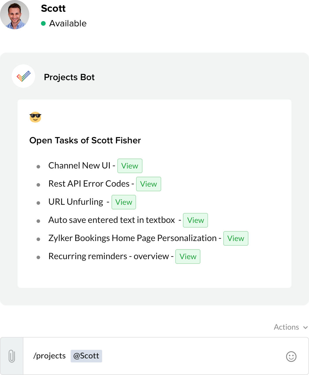The height and width of the screenshot is (375, 309).
Task: Click the Open Tasks of Scott Fisher heading
Action: coord(85,140)
